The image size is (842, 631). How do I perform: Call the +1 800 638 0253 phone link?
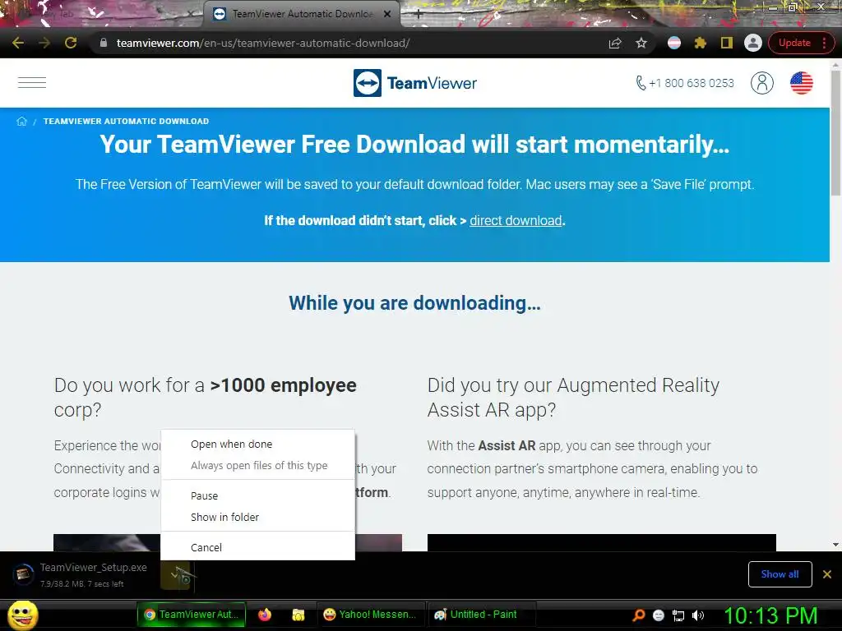coord(685,83)
